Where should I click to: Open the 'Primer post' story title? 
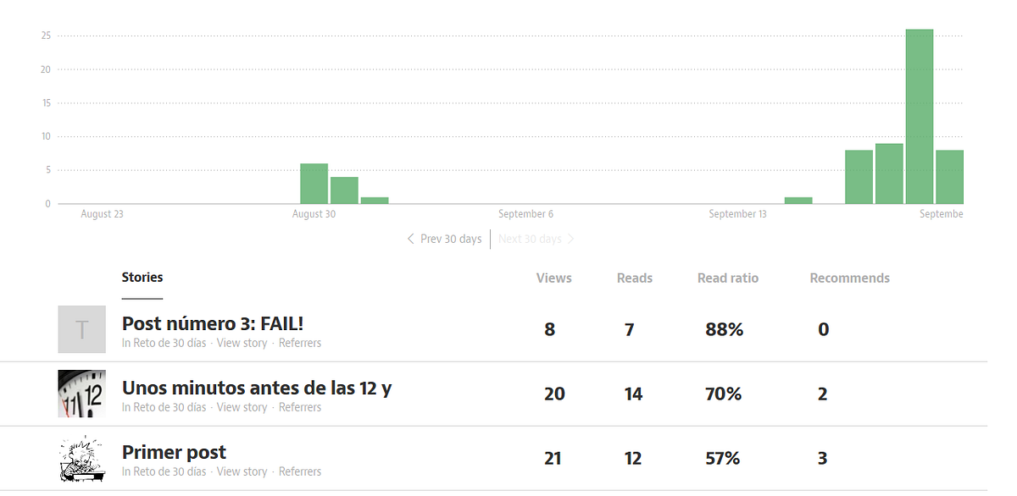[174, 452]
